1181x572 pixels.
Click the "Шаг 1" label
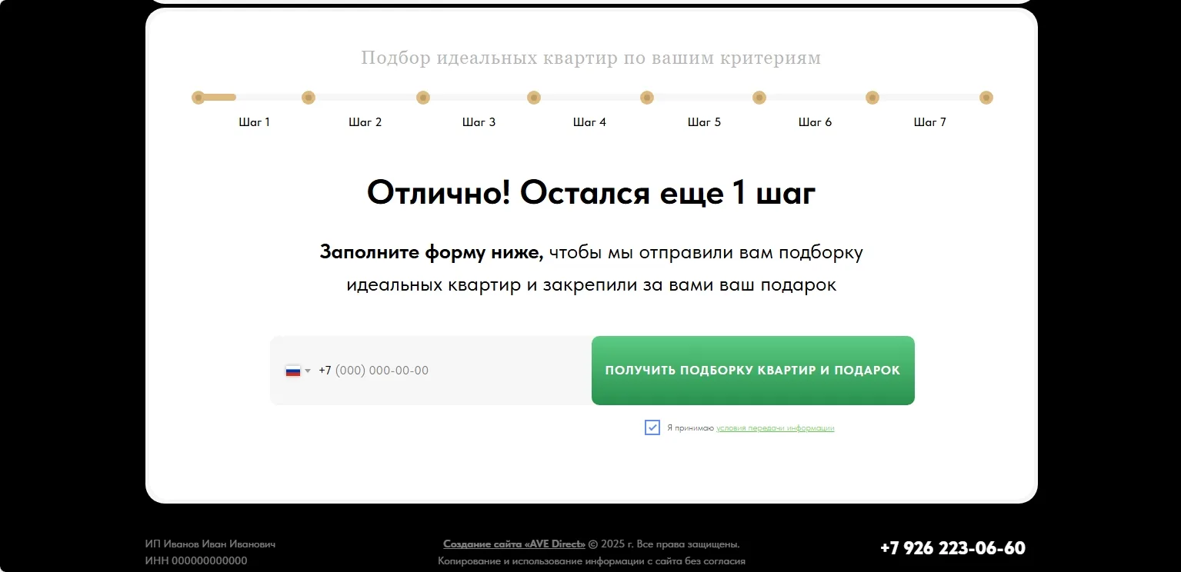coord(255,122)
